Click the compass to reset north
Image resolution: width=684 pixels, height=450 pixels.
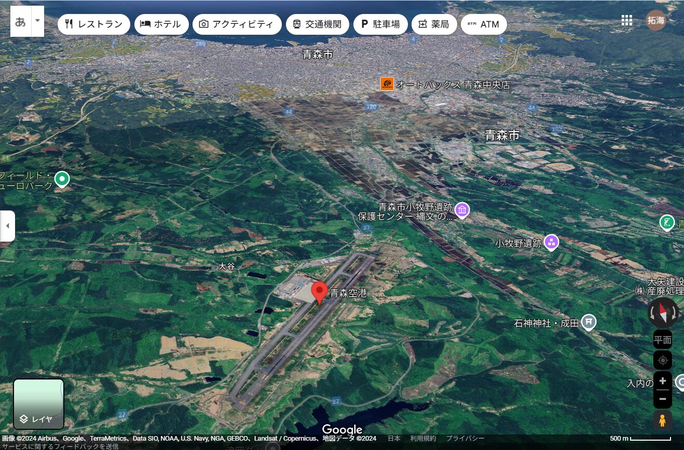(663, 313)
